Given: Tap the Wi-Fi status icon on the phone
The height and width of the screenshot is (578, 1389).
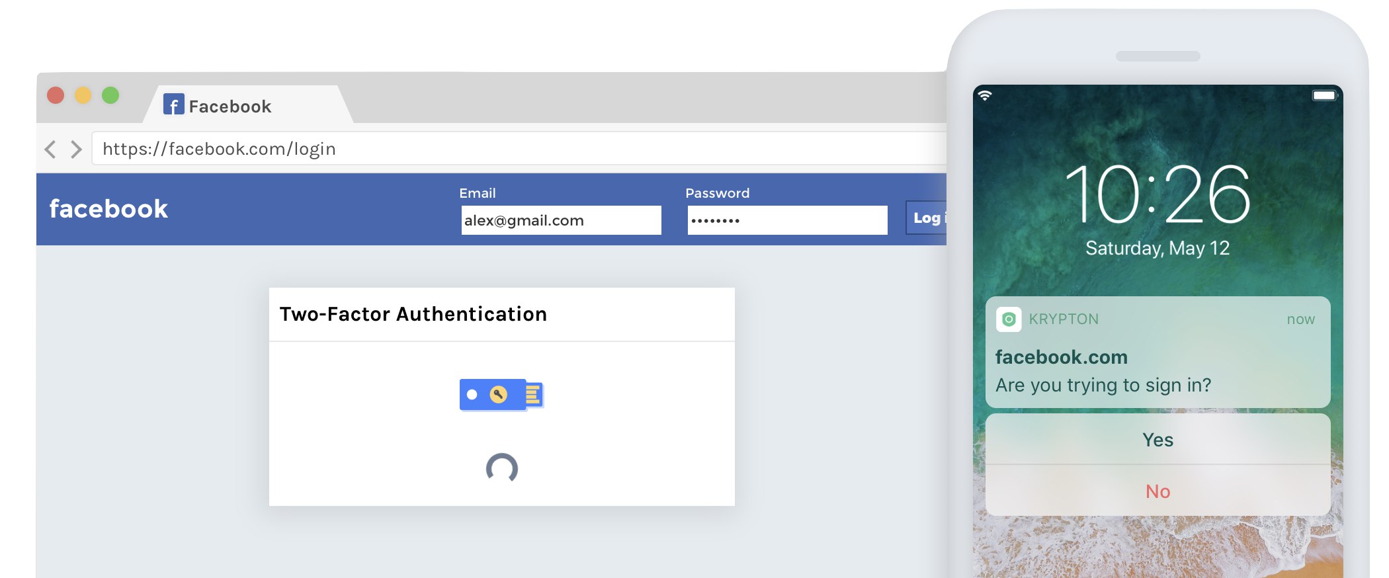Looking at the screenshot, I should (985, 95).
